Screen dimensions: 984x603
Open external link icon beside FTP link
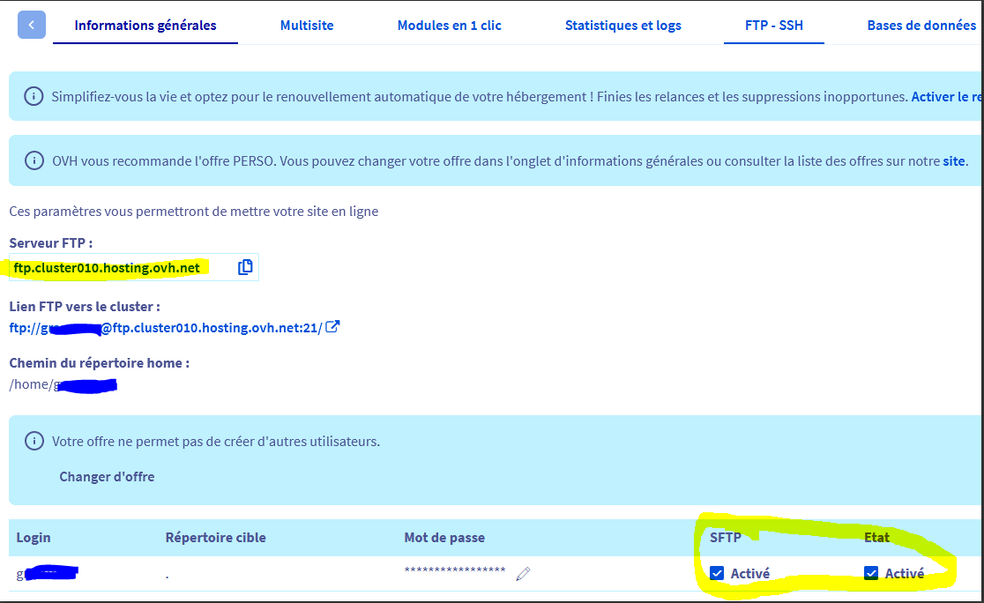tap(333, 327)
